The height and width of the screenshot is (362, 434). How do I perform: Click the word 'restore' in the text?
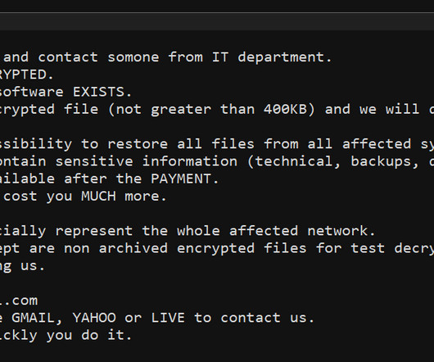point(138,144)
